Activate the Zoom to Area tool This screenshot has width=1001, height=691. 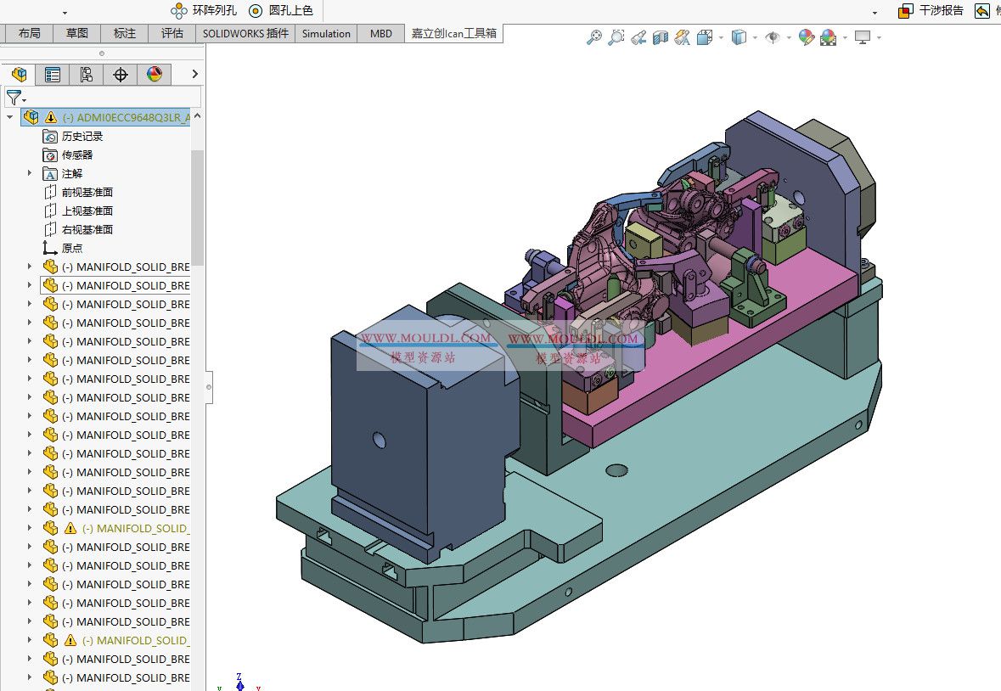pyautogui.click(x=616, y=37)
